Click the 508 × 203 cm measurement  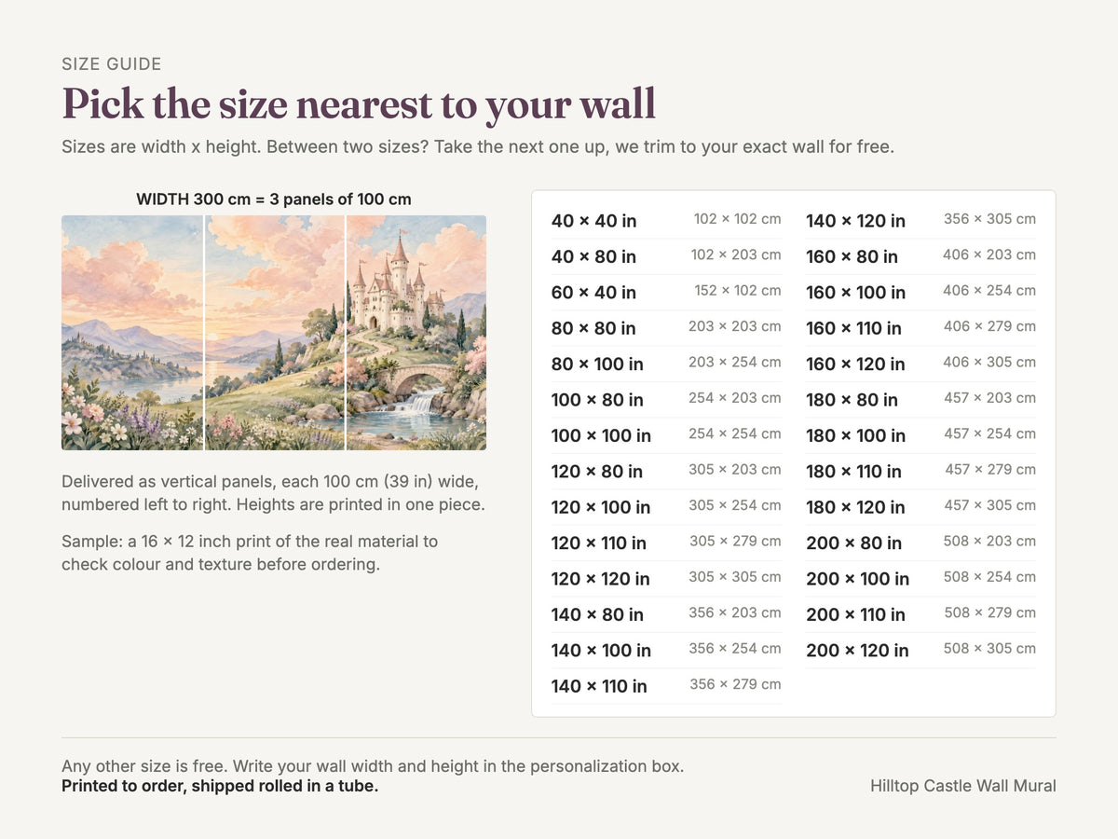pyautogui.click(x=989, y=541)
